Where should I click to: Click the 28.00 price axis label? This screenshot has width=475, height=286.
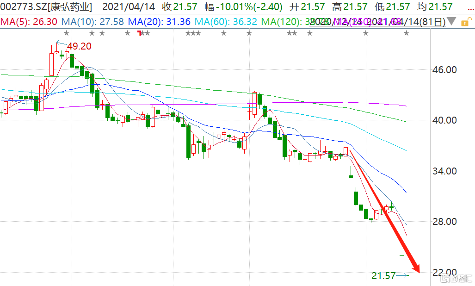coord(444,222)
